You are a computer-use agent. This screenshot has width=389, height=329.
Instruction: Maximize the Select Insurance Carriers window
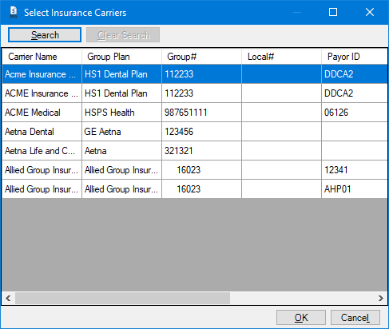tap(333, 12)
